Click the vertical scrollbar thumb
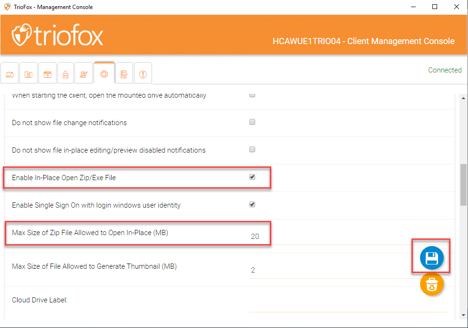This screenshot has width=468, height=328. (463, 184)
